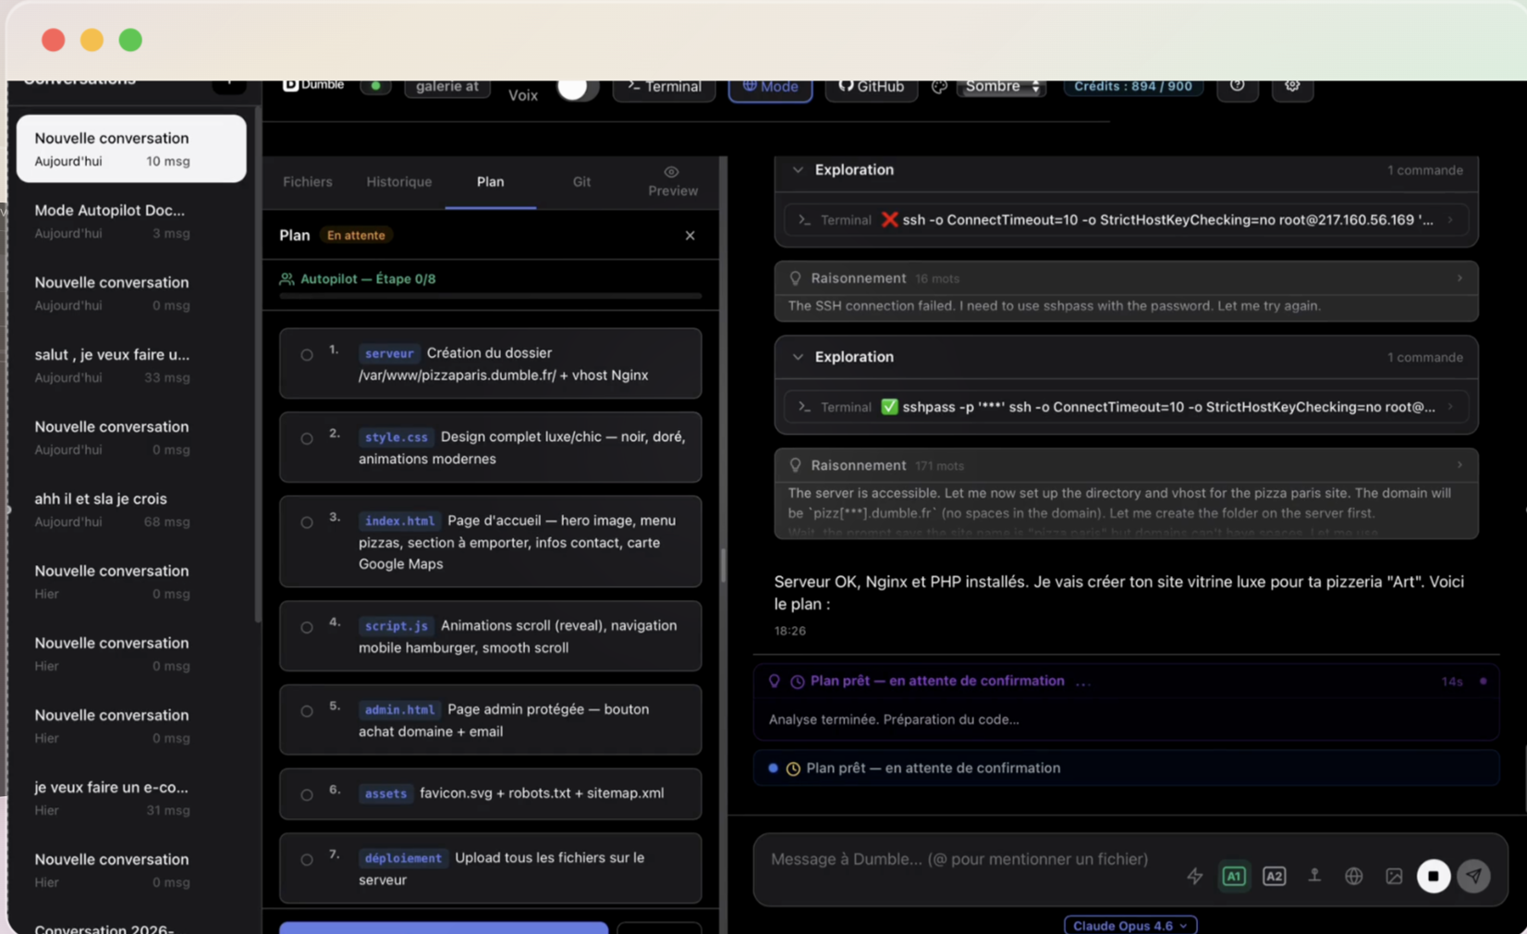
Task: Expand the Raisonnement 16 mots arrow
Action: click(x=1460, y=278)
